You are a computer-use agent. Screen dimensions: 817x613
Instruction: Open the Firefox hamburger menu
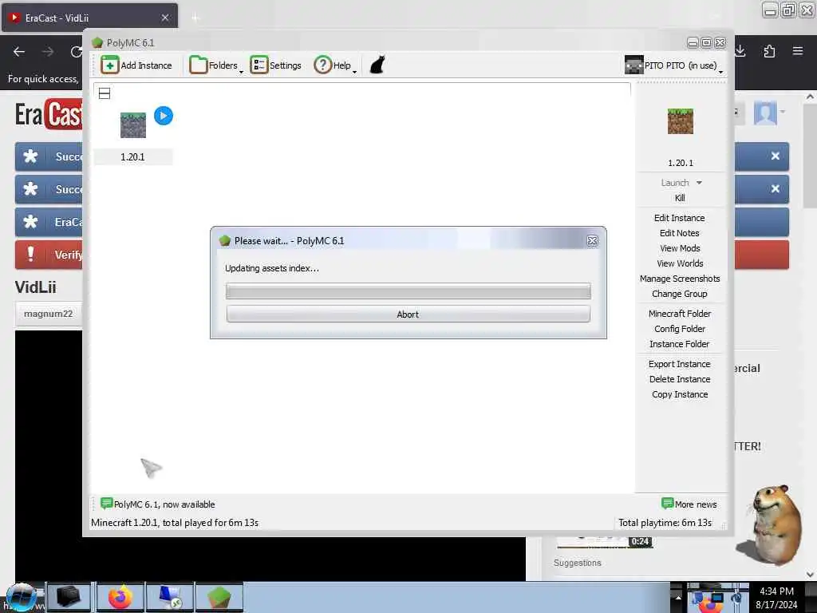click(x=797, y=51)
